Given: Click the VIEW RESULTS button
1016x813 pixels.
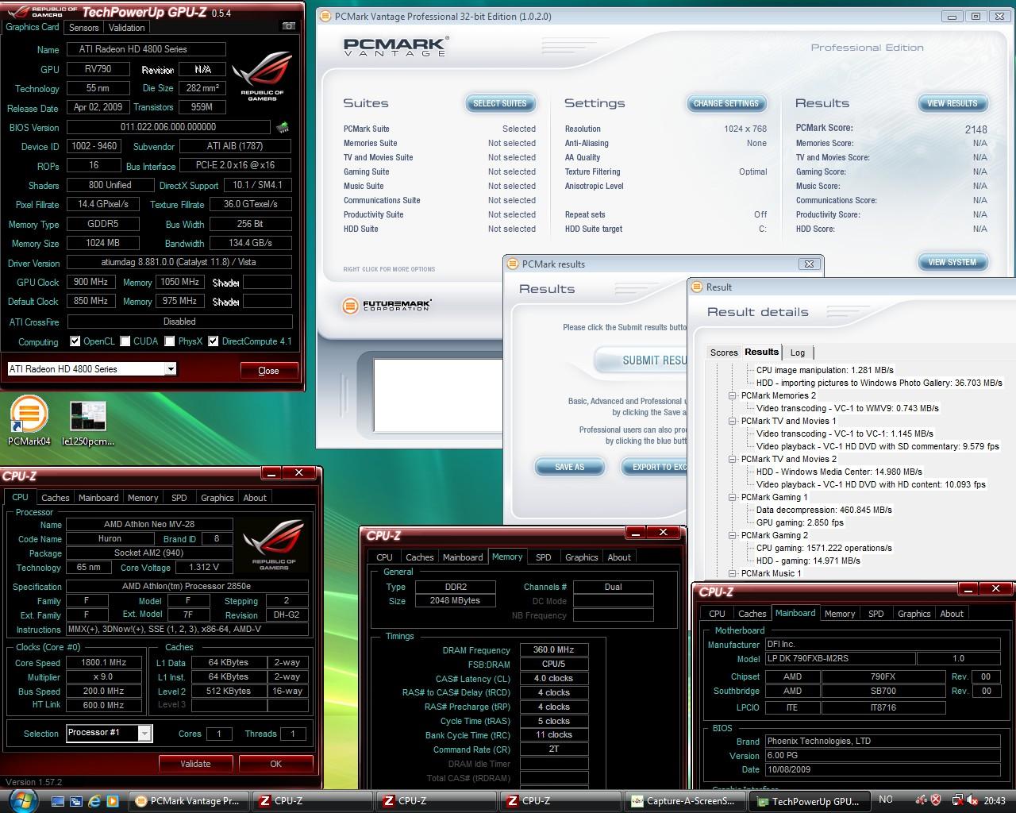Looking at the screenshot, I should tap(952, 103).
